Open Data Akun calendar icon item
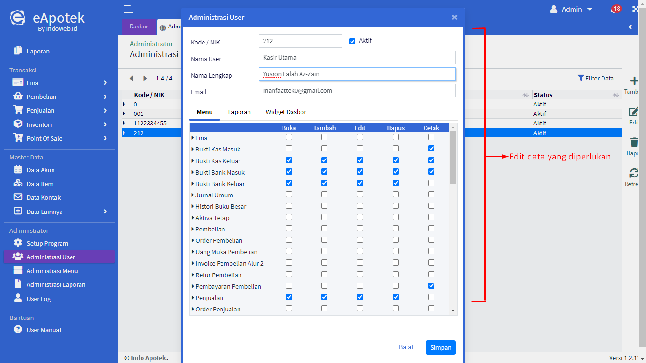646x363 pixels. [18, 170]
